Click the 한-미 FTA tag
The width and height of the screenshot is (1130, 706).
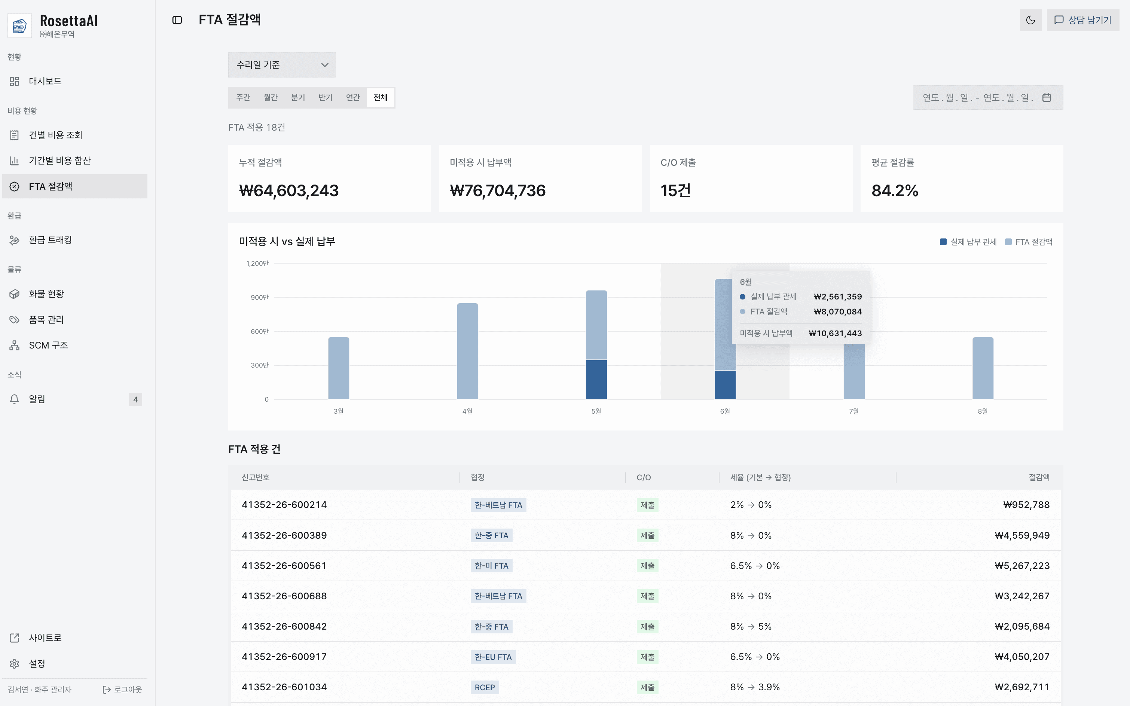pyautogui.click(x=491, y=566)
